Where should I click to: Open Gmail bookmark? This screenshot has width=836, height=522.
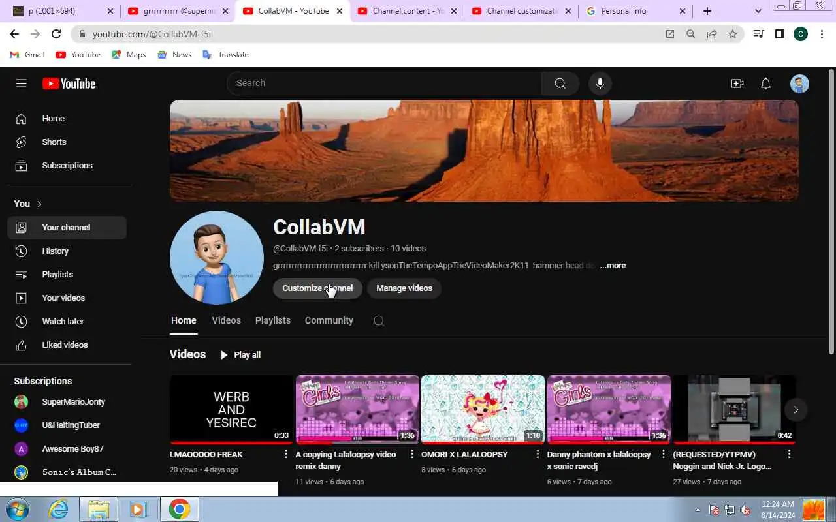[x=27, y=55]
